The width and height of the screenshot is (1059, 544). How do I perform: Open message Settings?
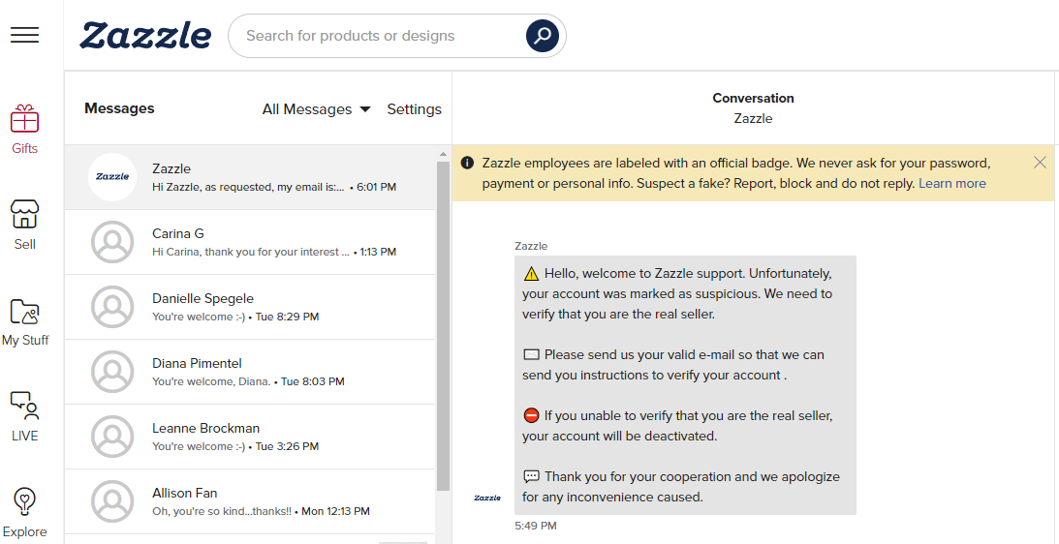414,109
